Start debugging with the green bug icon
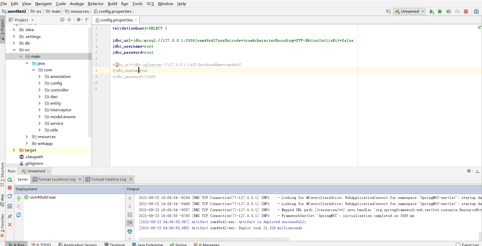Screen dimensions: 482x246 440,11
